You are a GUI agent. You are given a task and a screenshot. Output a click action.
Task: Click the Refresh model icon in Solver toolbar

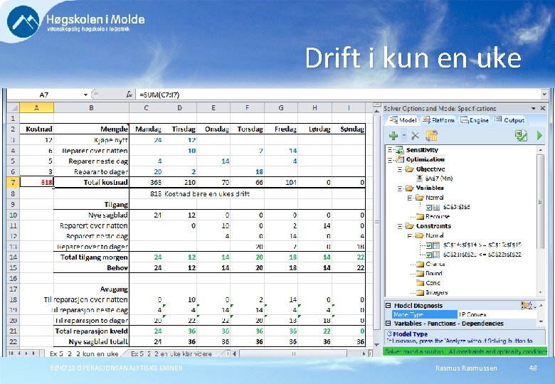(432, 136)
